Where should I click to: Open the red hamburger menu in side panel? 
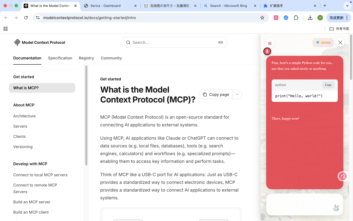click(270, 43)
